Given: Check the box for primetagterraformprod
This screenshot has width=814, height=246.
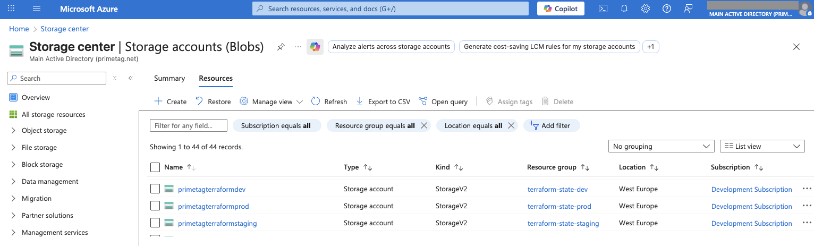Looking at the screenshot, I should point(155,206).
